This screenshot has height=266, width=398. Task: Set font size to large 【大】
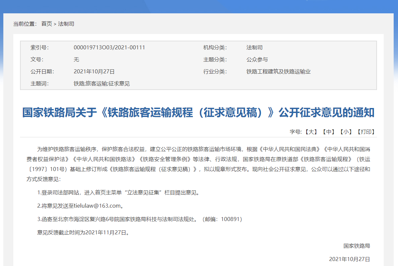tap(311, 132)
